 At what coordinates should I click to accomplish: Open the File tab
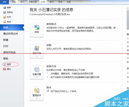(x=4, y=2)
